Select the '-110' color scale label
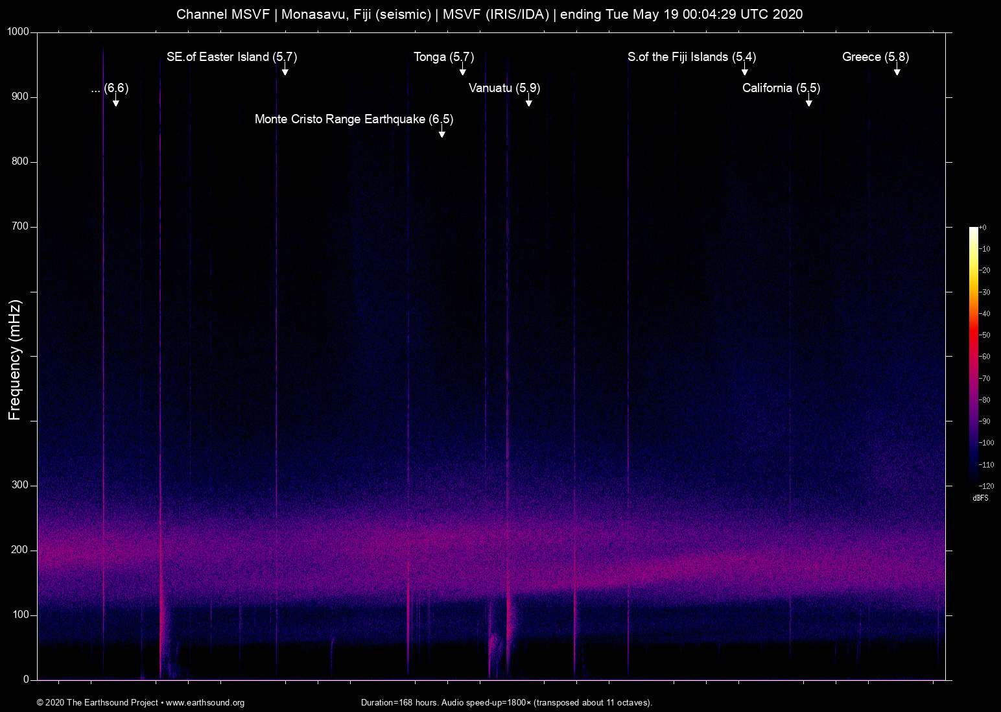The width and height of the screenshot is (1001, 712). pos(986,465)
